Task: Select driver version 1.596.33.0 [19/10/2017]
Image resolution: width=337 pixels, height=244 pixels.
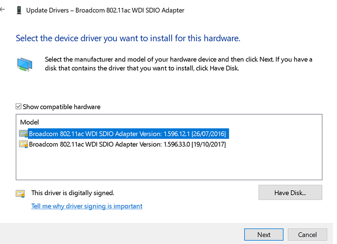Action: [x=127, y=144]
